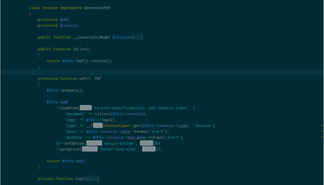
Task: Click the bottom warning marker in scrollbar gutter
Action: (322, 137)
